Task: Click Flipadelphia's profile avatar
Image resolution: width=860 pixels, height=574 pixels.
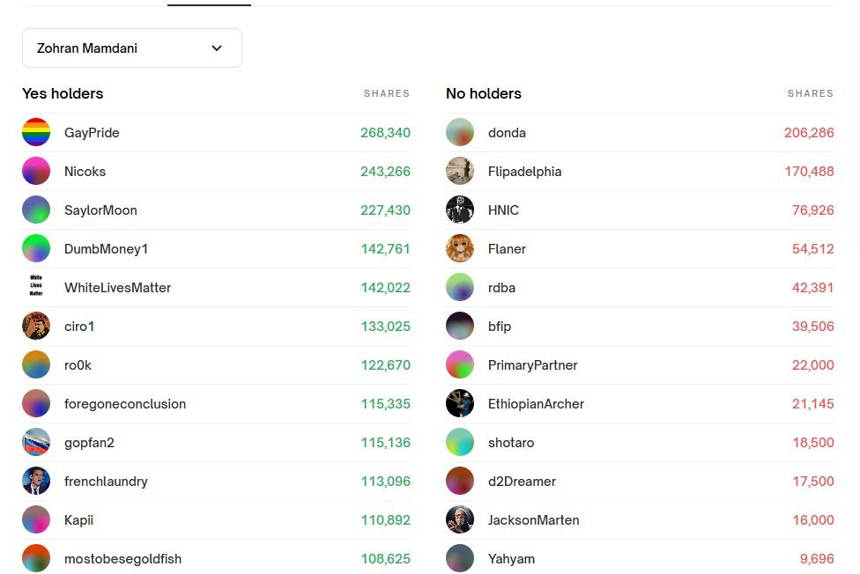Action: click(x=460, y=172)
